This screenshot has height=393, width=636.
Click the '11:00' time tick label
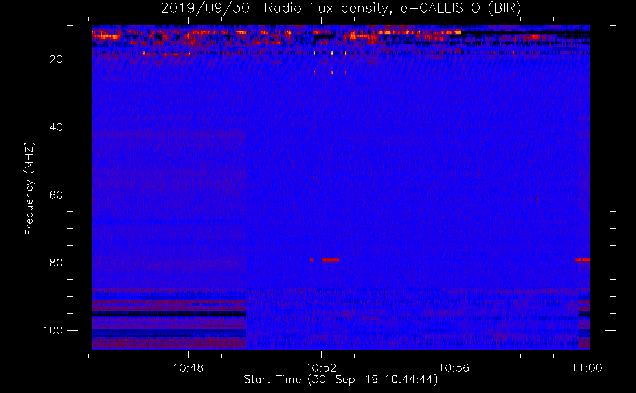point(587,368)
